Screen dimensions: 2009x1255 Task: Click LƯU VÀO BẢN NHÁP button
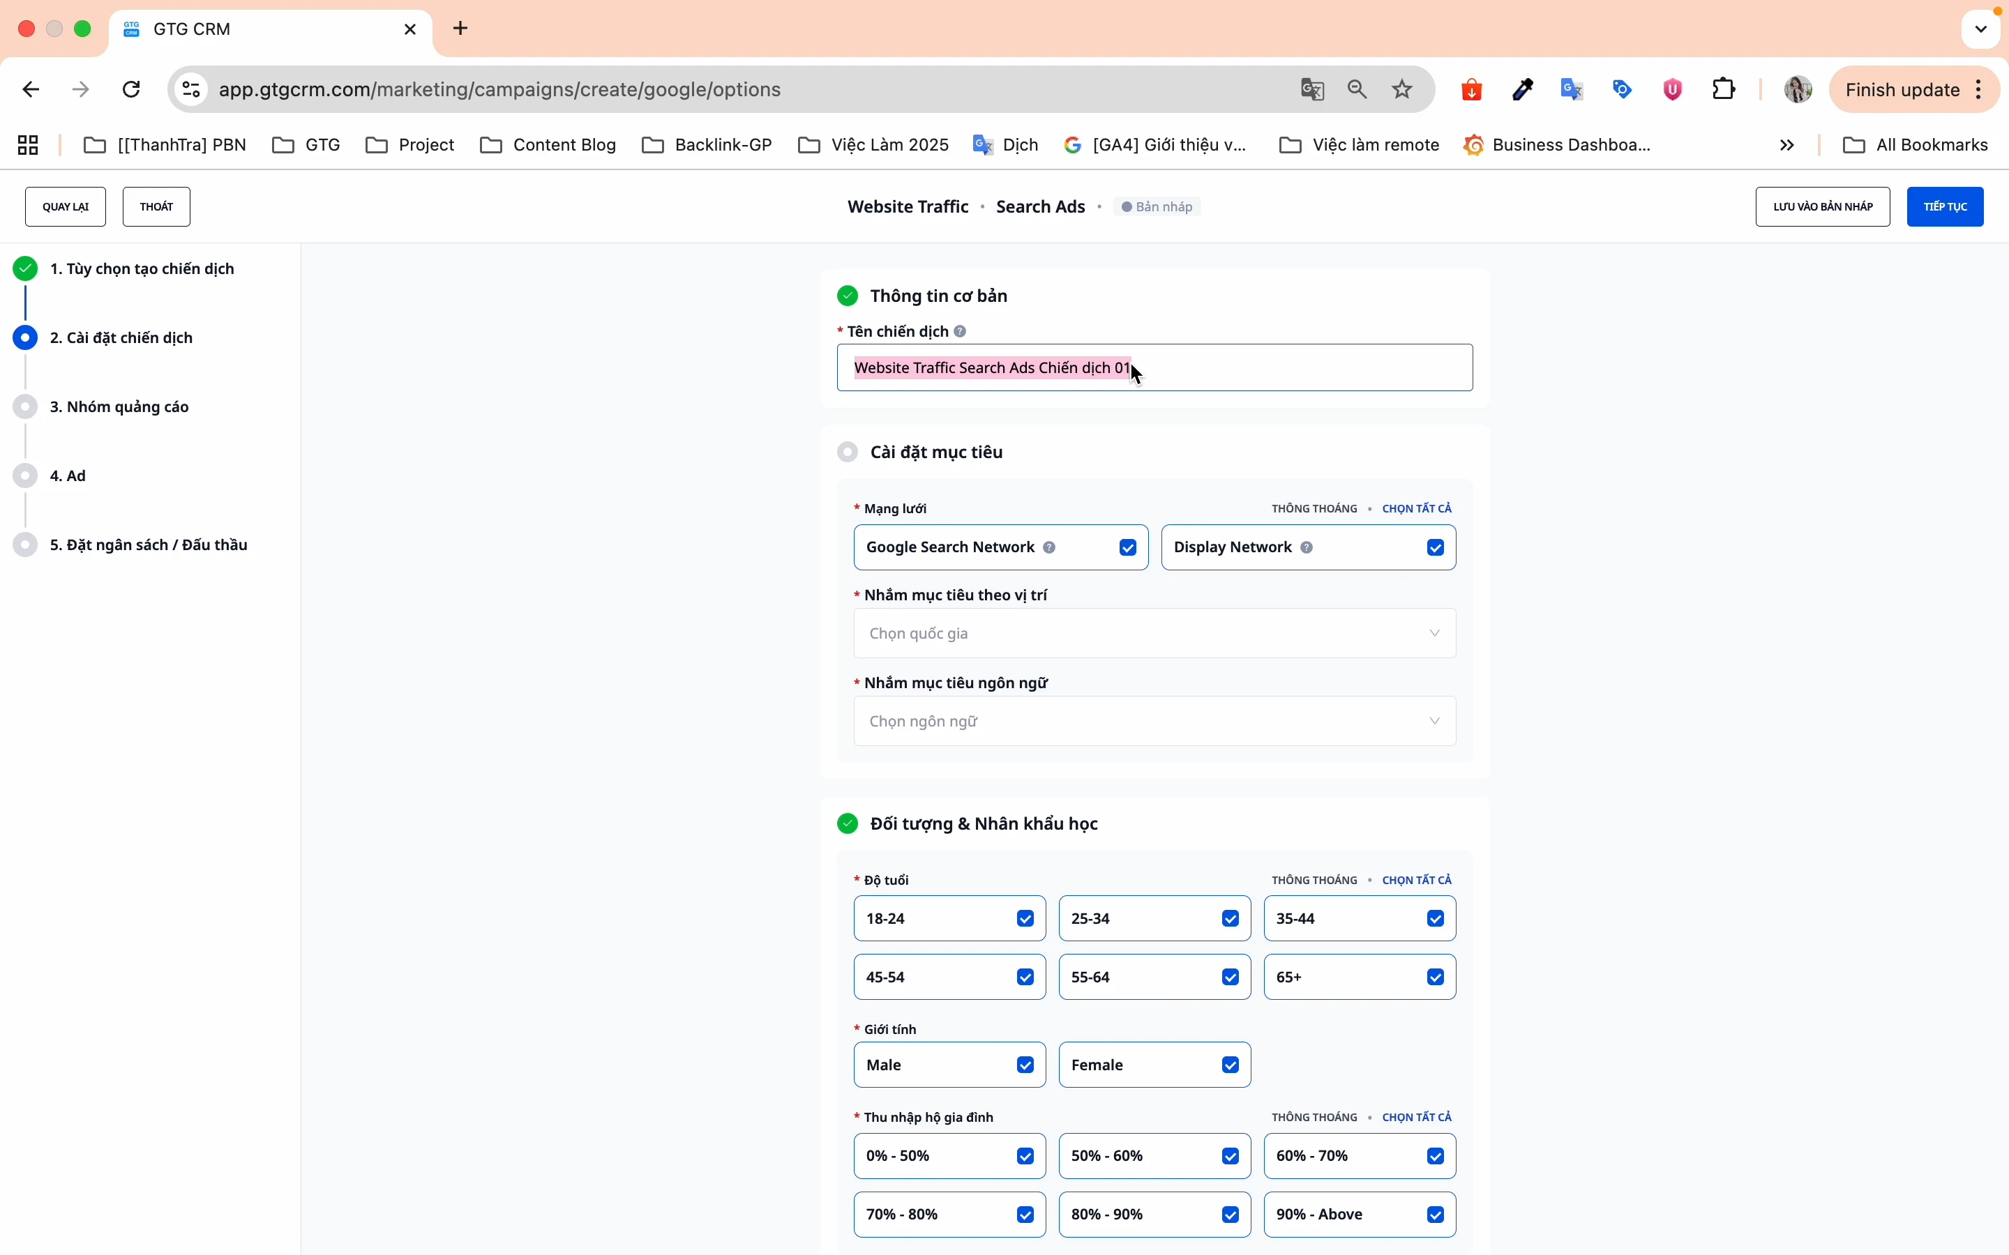1822,206
